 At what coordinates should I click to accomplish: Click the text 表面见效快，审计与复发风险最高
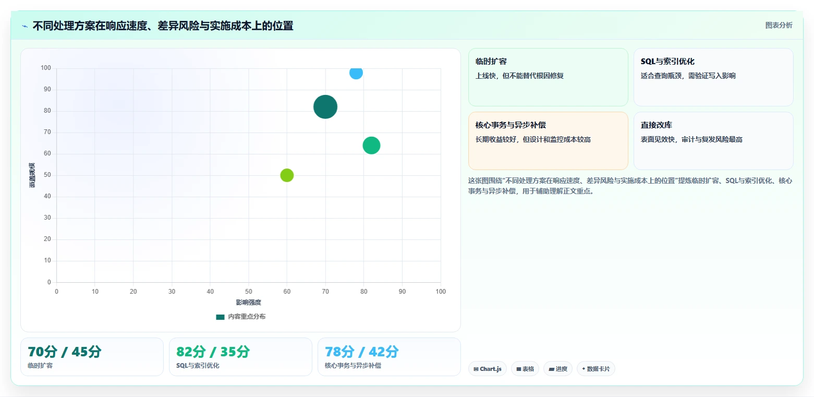click(x=691, y=139)
